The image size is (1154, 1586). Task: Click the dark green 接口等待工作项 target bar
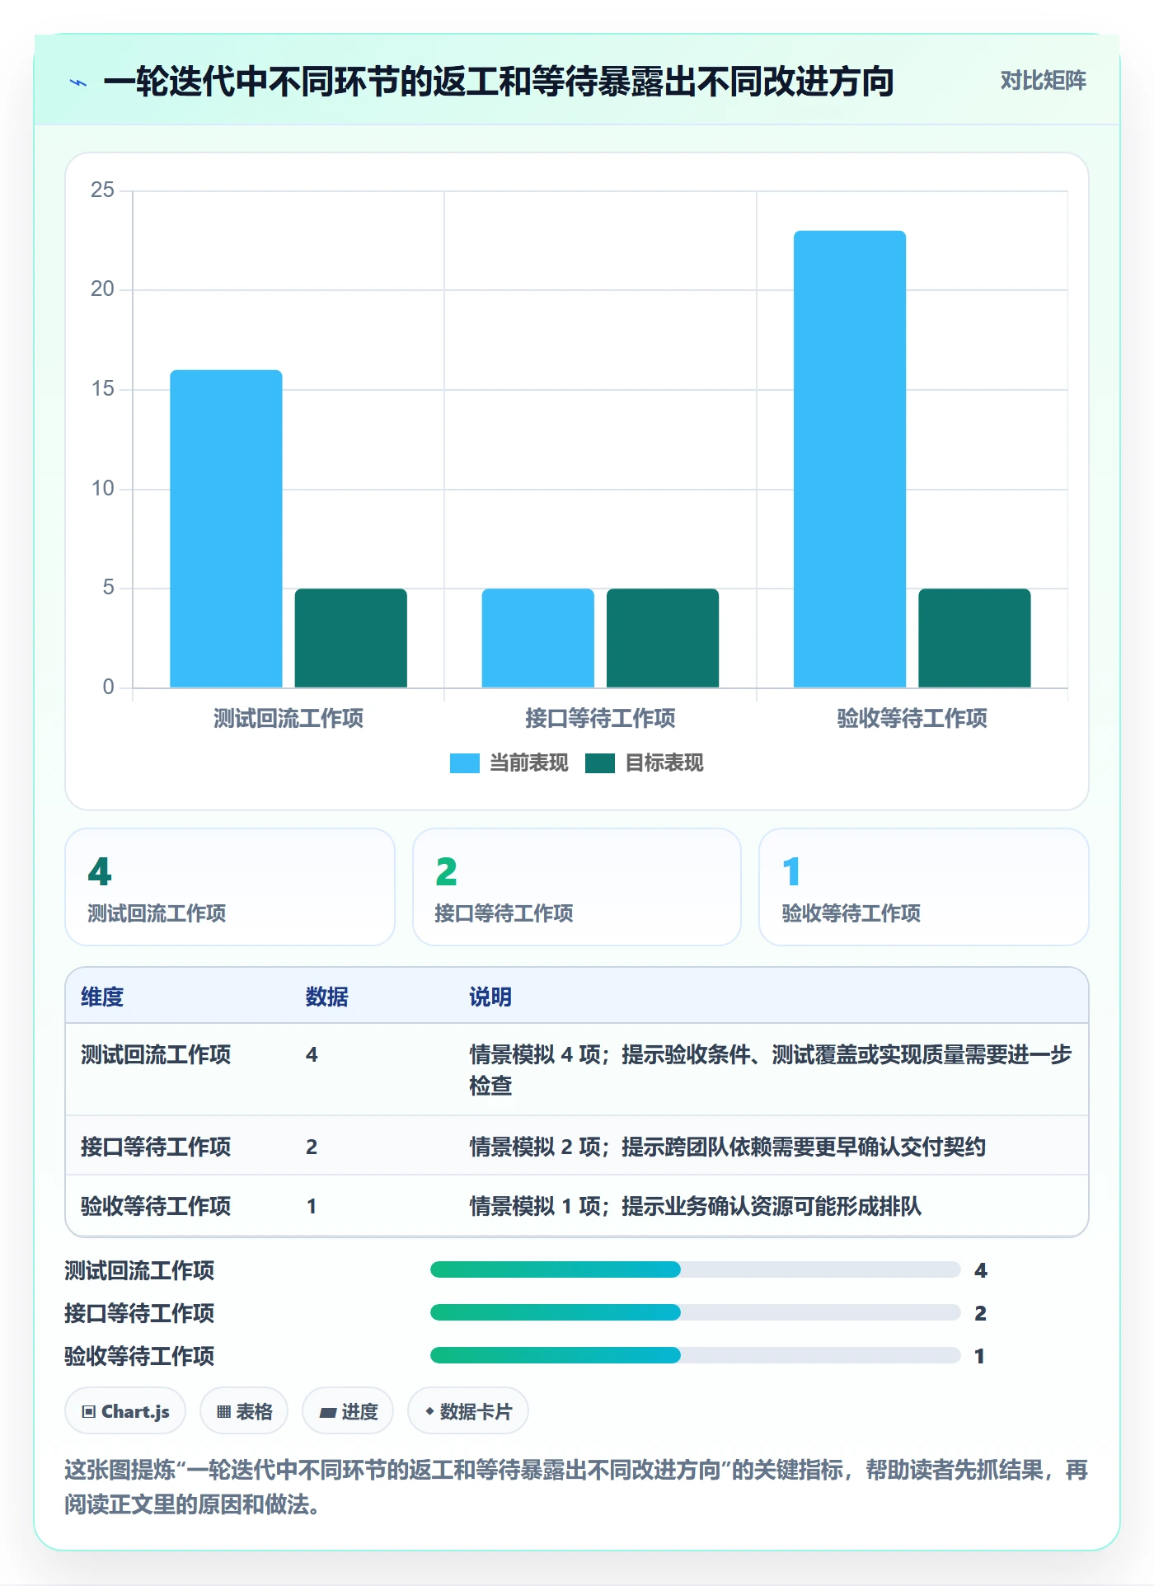pyautogui.click(x=663, y=638)
